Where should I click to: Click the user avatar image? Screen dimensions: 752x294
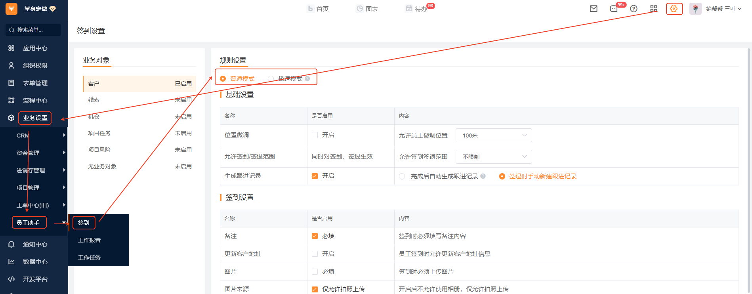tap(695, 9)
